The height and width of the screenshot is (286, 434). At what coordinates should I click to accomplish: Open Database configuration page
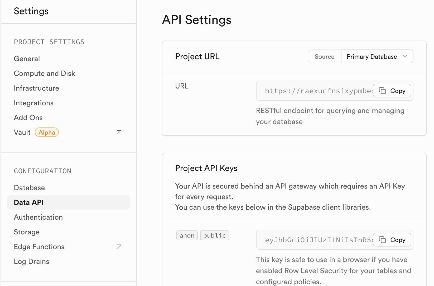29,188
